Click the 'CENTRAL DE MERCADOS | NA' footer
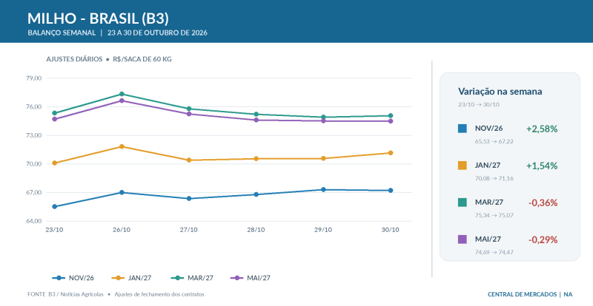The width and height of the screenshot is (593, 306). click(530, 294)
